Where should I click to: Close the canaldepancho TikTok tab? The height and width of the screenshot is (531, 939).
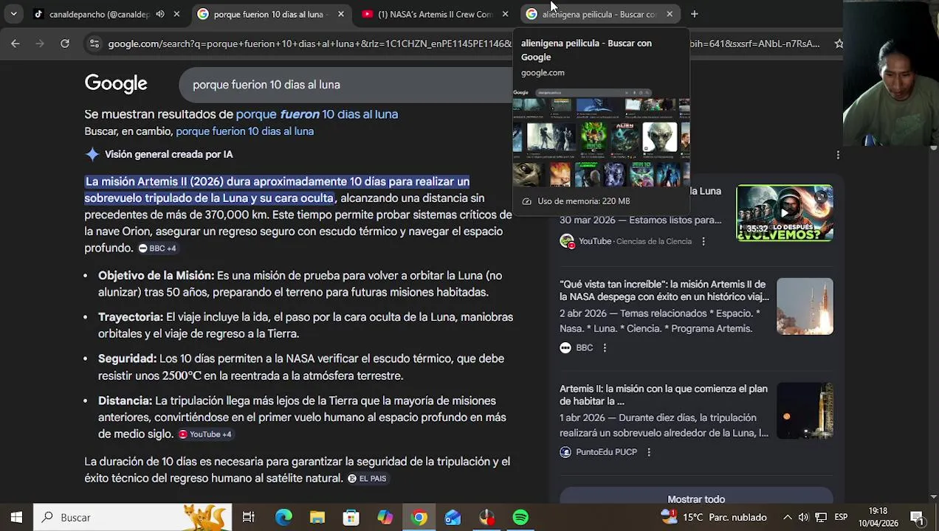(x=176, y=14)
